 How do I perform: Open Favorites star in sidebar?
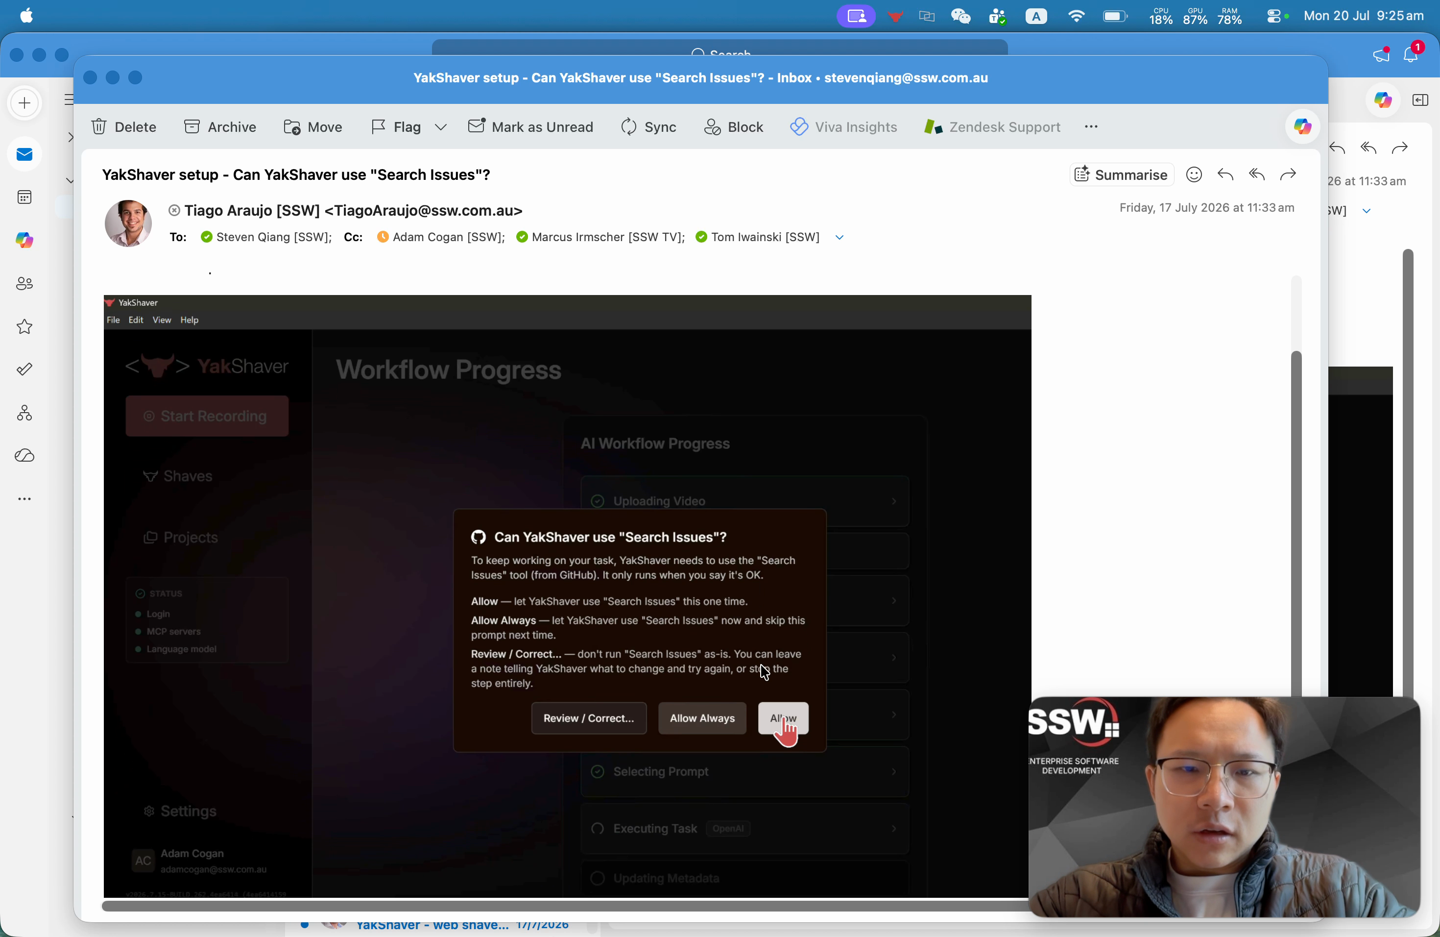click(25, 327)
